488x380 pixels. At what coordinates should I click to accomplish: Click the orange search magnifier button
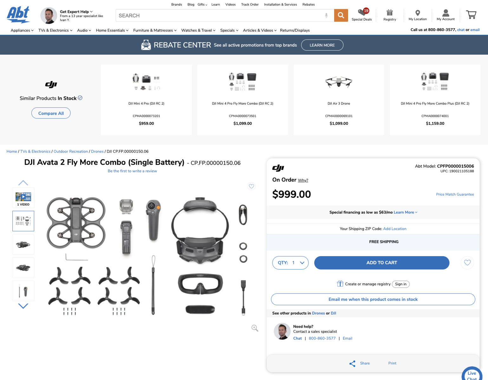(341, 15)
